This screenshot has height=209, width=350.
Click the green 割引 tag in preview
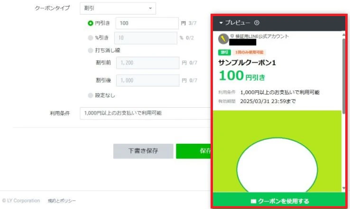[224, 52]
